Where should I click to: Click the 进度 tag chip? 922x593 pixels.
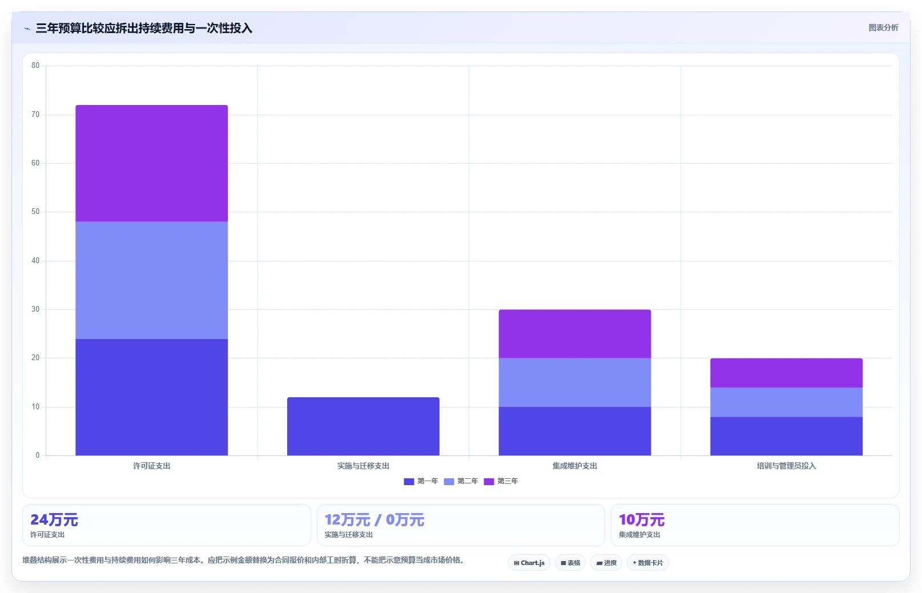click(x=606, y=563)
